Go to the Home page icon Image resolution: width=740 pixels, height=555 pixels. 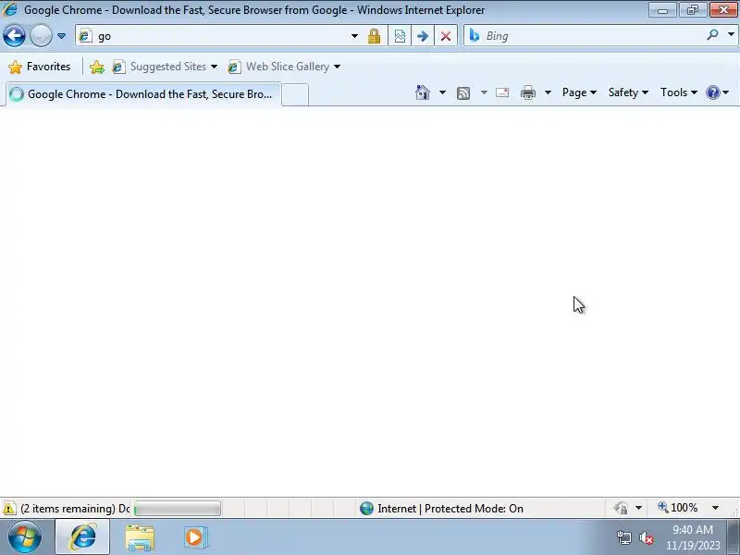[x=423, y=92]
